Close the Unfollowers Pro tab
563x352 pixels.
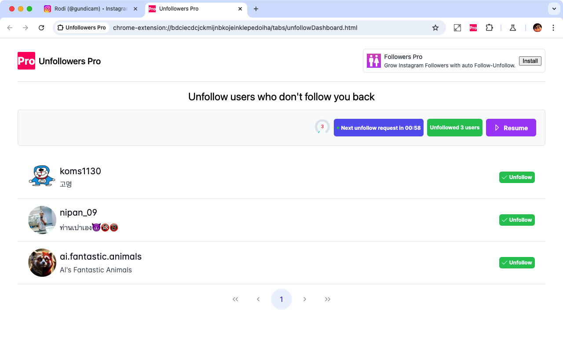(240, 9)
